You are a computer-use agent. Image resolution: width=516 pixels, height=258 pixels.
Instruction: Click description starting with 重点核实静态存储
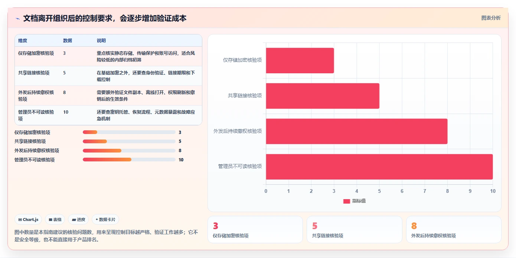(146, 56)
